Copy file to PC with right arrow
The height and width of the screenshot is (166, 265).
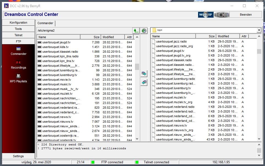tap(144, 74)
